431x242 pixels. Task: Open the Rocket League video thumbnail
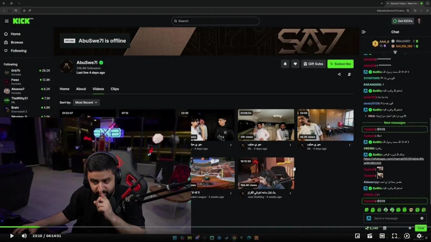point(213,173)
